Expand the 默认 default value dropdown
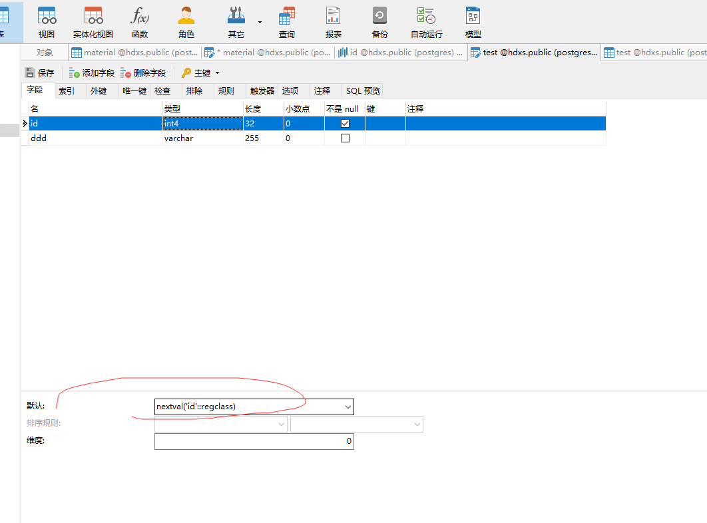Viewport: 707px width, 523px height. (x=348, y=407)
